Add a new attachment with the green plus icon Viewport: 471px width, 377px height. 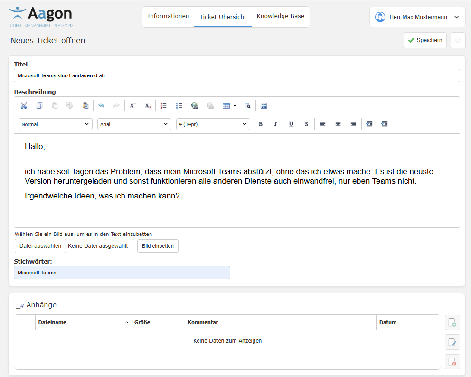point(452,322)
